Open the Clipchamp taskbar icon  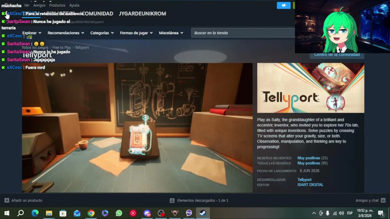pyautogui.click(x=105, y=213)
